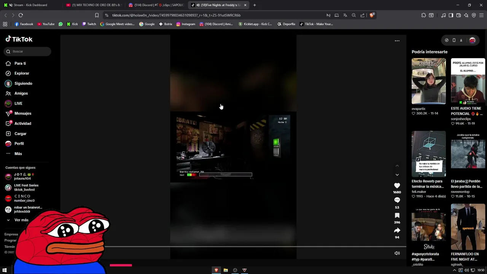Open feli.maker creator link
This screenshot has width=487, height=274.
click(x=419, y=192)
